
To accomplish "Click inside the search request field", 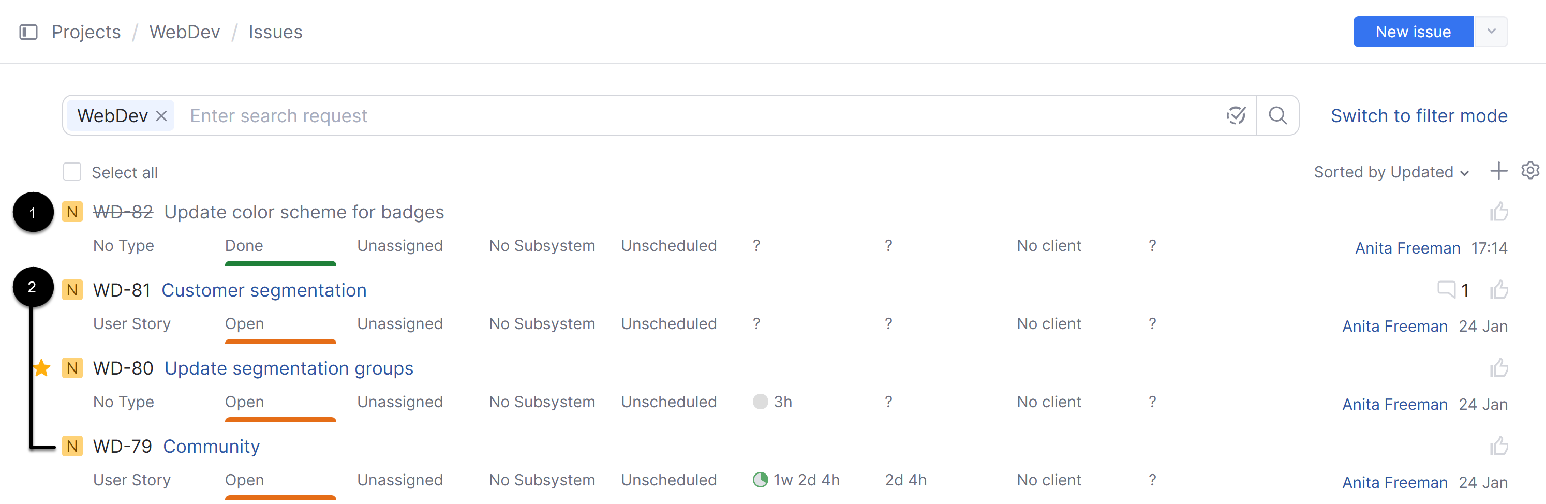I will [420, 115].
